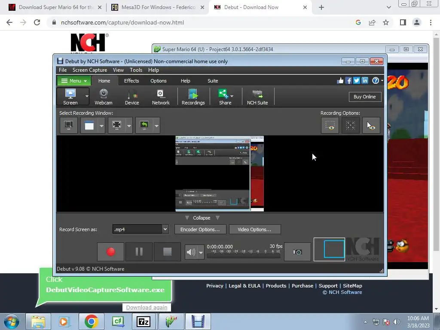Pick the rectangle region selection icon

coord(117,125)
